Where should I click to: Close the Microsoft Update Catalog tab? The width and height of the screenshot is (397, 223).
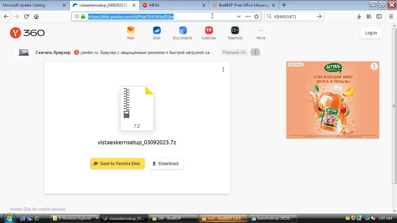[x=64, y=5]
